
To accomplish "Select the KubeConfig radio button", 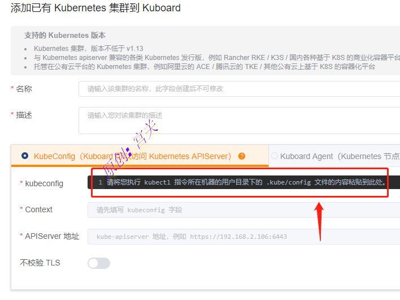I will [x=25, y=156].
